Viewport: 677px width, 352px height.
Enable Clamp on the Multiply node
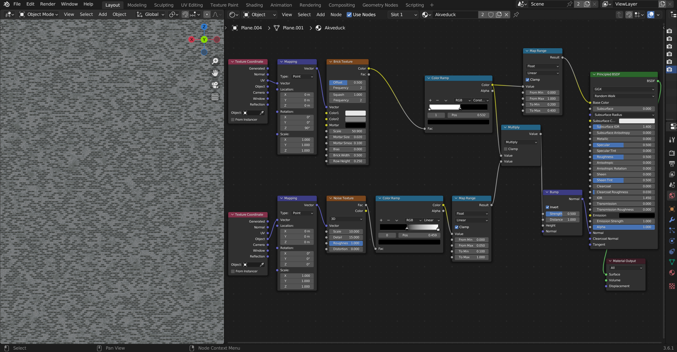point(506,149)
